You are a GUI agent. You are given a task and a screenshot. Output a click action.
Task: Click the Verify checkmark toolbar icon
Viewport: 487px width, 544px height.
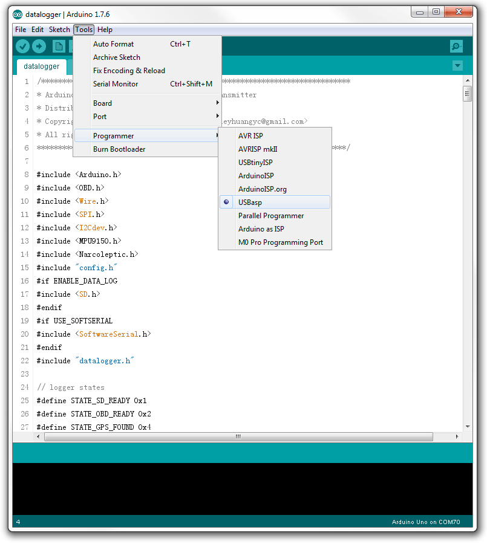[x=22, y=46]
